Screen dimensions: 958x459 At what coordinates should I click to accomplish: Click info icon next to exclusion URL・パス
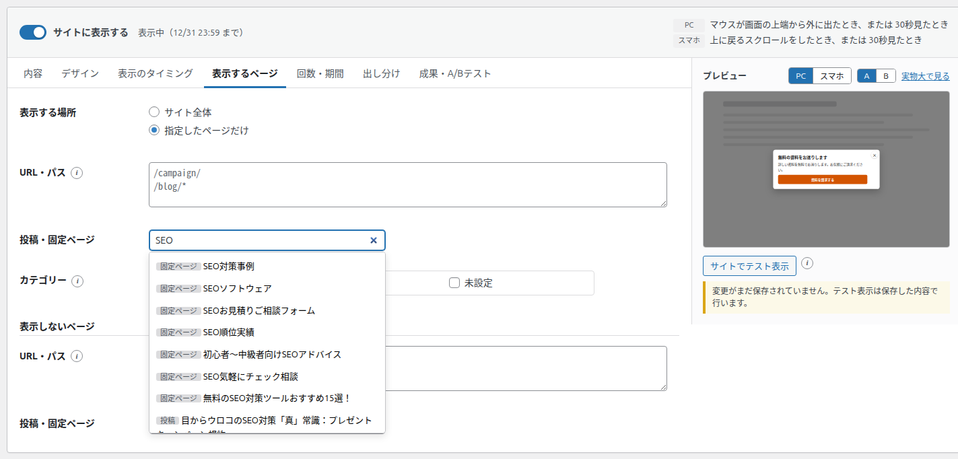click(77, 356)
